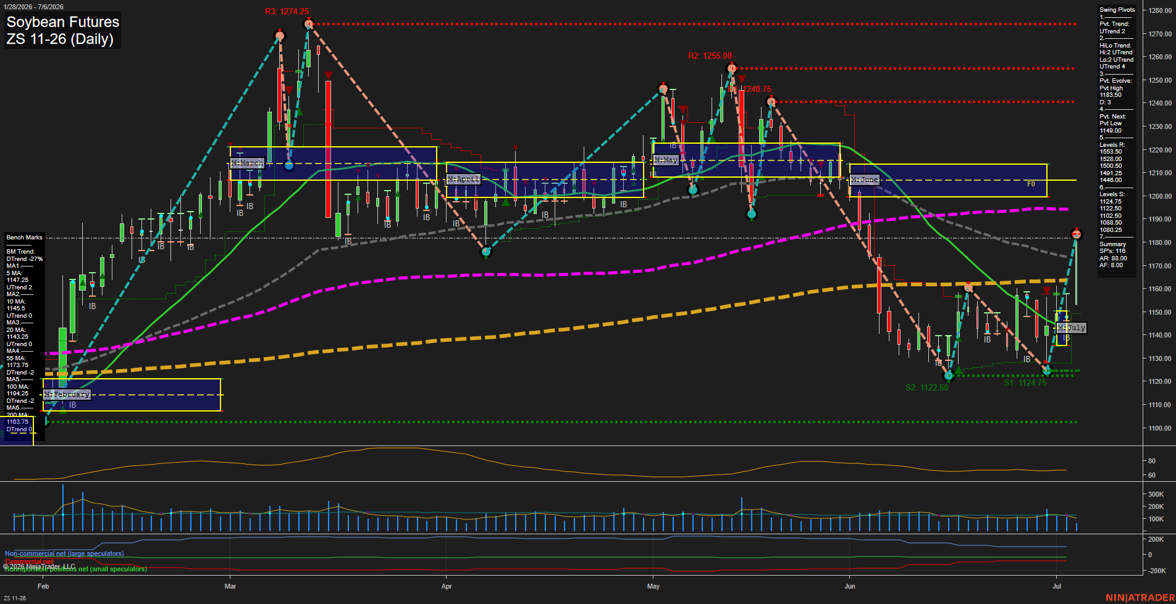Click the swing pivot high marker at R3
The height and width of the screenshot is (604, 1176).
(309, 24)
